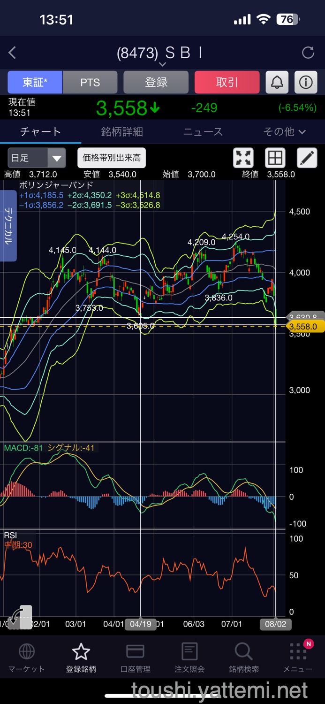Open the テクニカル side panel handle
The image size is (325, 704).
tap(8, 226)
